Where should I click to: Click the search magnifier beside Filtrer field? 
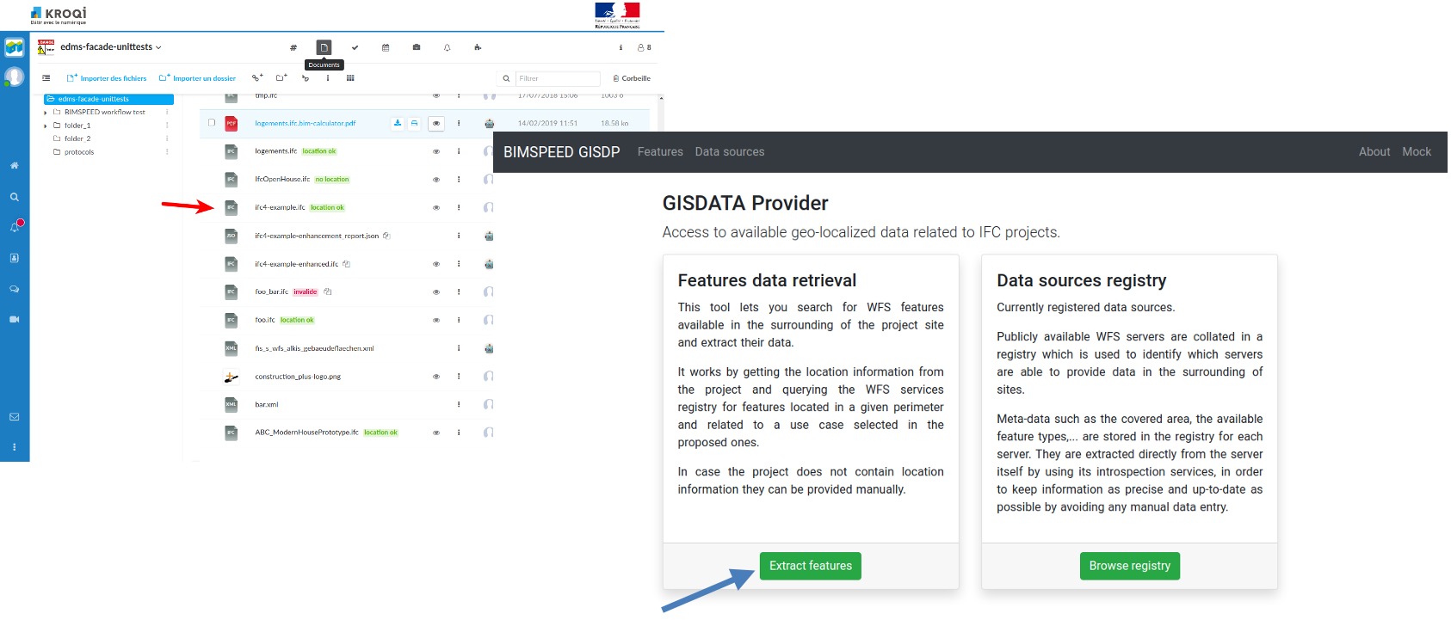tap(506, 78)
